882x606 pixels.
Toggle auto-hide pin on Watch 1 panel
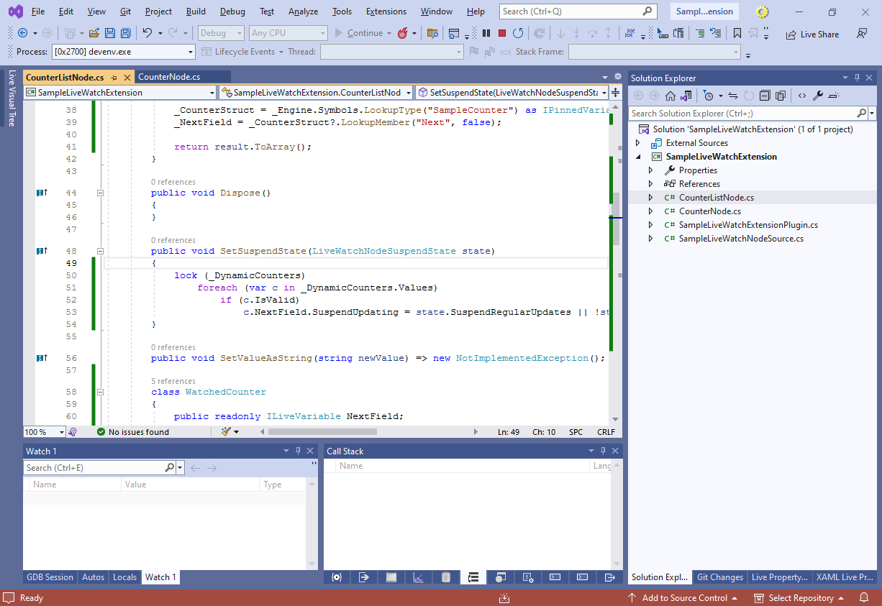click(299, 451)
